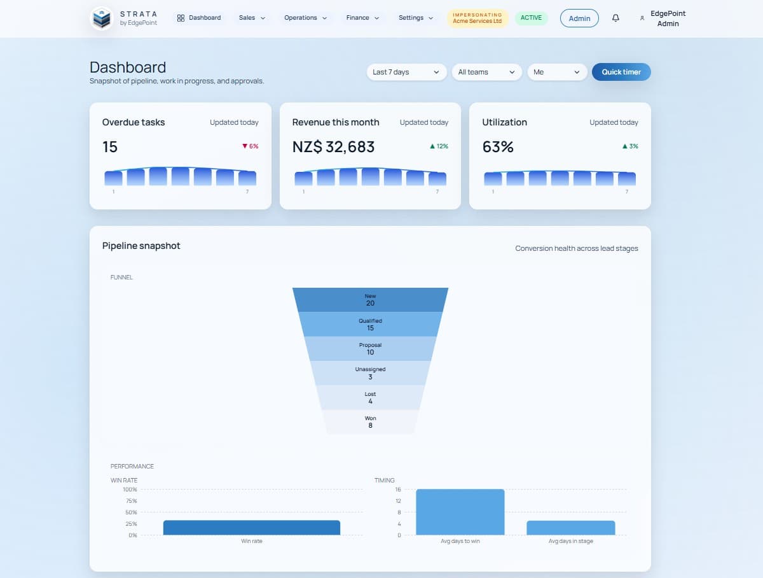
Task: Click the Impersonating Acme Services Ltd badge
Action: tap(478, 18)
